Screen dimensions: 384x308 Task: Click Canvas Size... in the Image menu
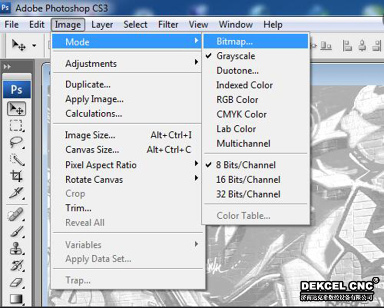click(92, 150)
